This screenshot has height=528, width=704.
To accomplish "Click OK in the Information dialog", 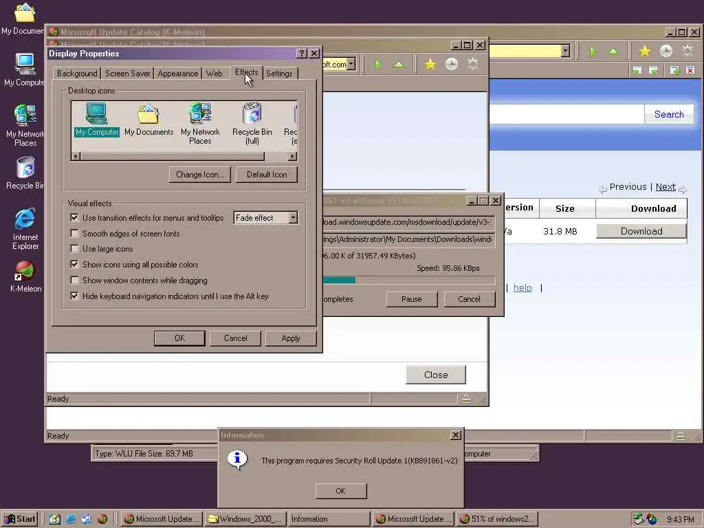I will pos(341,491).
